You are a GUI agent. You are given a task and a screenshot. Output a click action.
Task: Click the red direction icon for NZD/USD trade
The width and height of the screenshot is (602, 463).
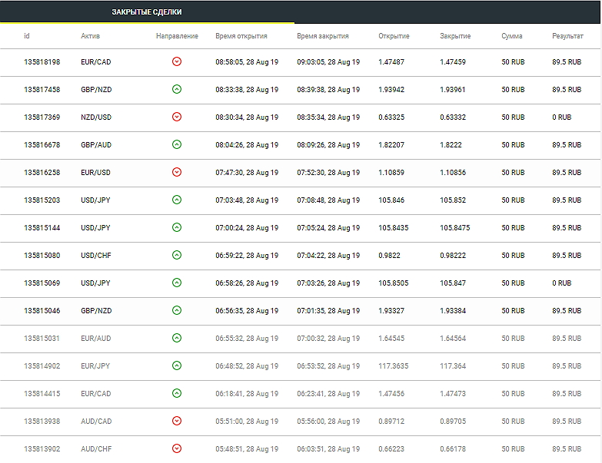[x=177, y=117]
